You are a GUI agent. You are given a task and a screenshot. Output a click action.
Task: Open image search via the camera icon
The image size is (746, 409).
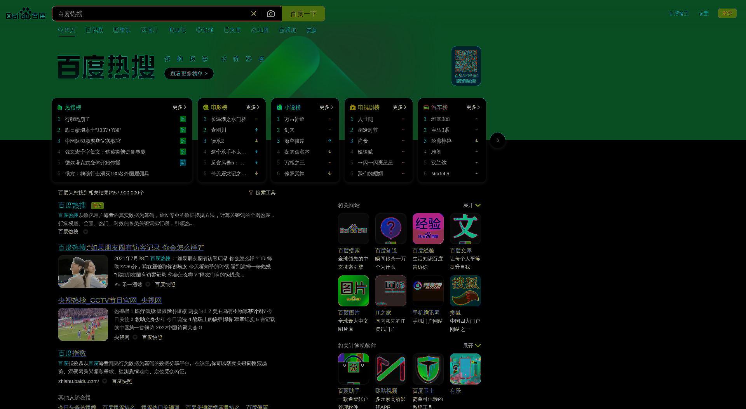point(271,14)
